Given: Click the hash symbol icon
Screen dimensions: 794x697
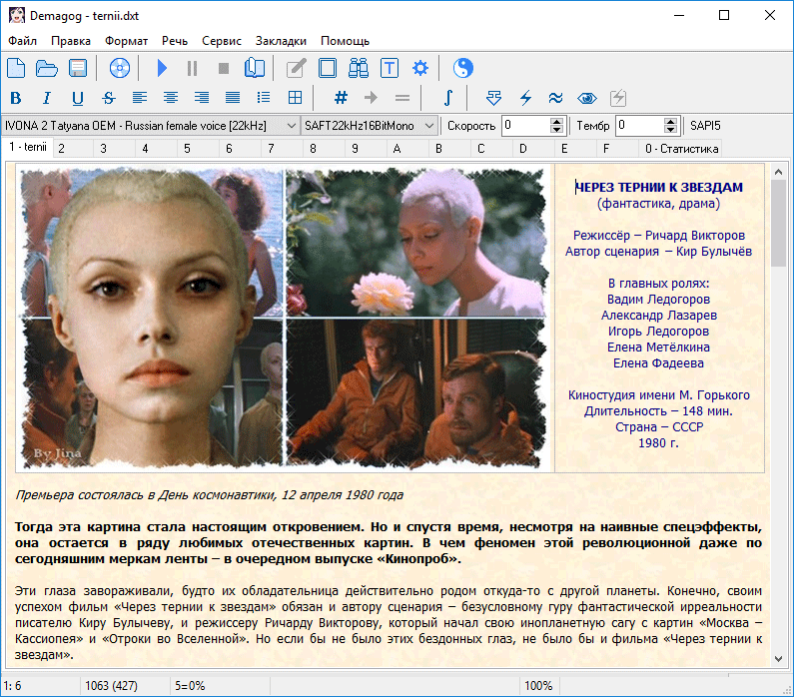Looking at the screenshot, I should pos(341,97).
